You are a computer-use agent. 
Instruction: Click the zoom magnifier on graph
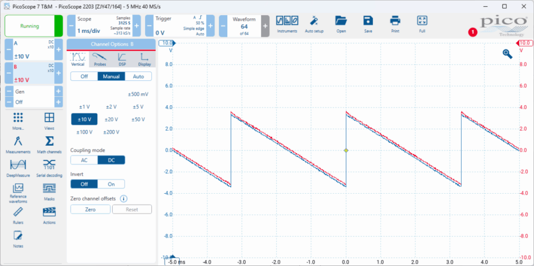[507, 54]
